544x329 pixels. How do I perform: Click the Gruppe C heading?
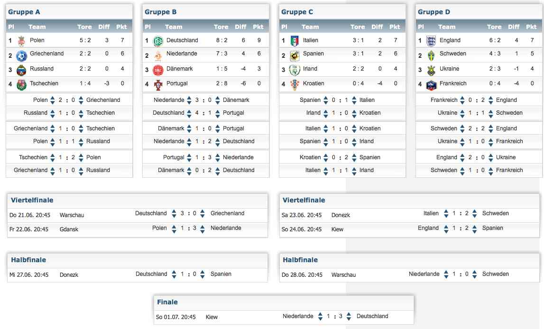[x=297, y=12]
